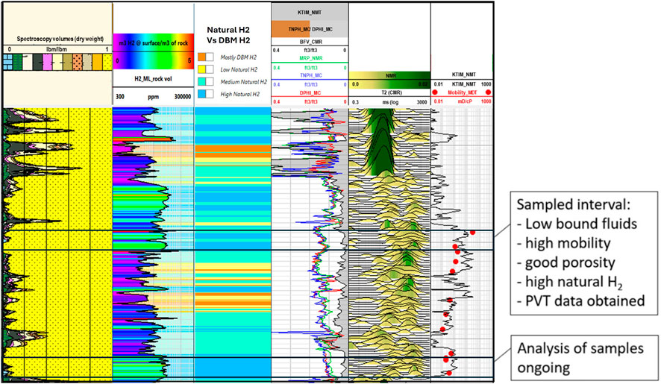The image size is (661, 384).
Task: Click the '3000' T2 scale maximum
Action: pyautogui.click(x=422, y=102)
